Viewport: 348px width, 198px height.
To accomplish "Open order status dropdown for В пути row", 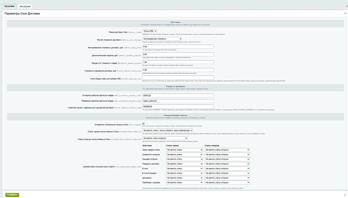I will coord(185,169).
